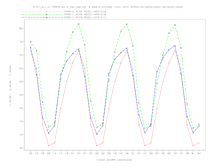Click y-axis tick label 35

click(21, 148)
